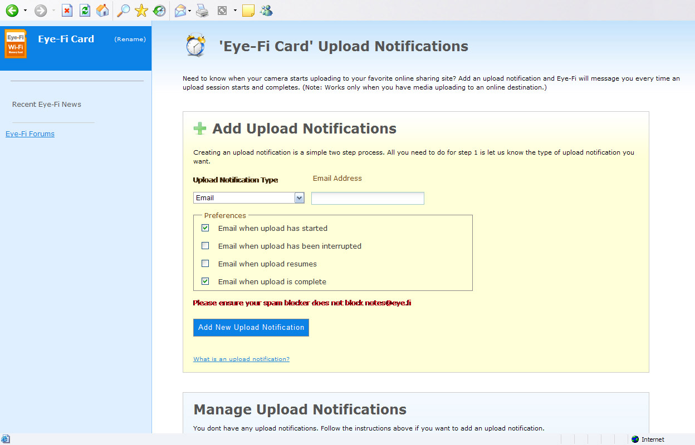Click the grey Forward arrow button

pos(41,10)
